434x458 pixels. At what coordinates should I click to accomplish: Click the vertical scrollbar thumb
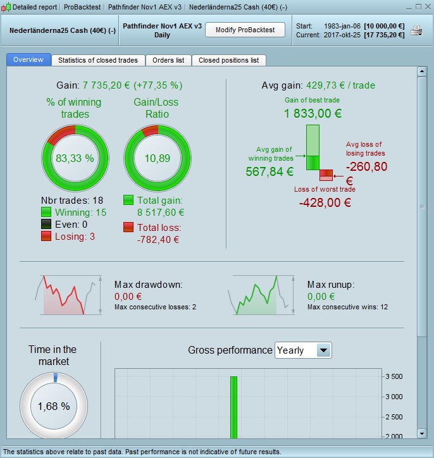coord(422,207)
